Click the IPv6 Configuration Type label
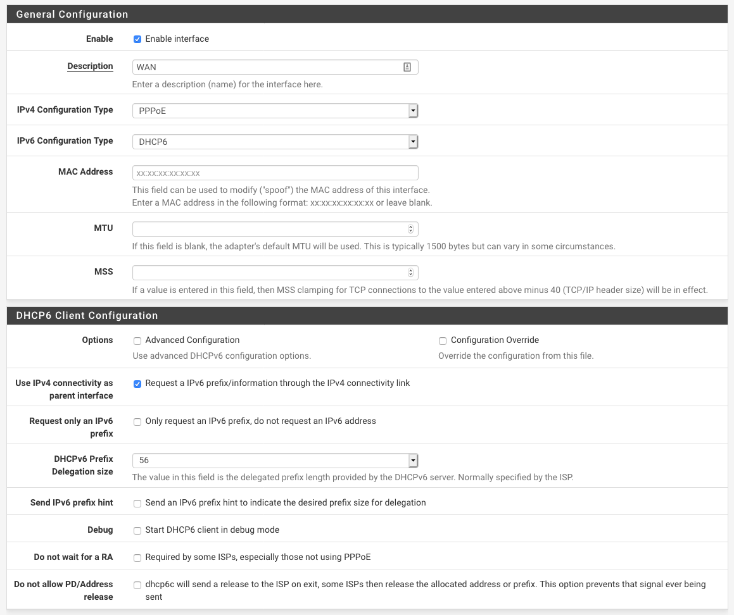The image size is (734, 615). [65, 140]
